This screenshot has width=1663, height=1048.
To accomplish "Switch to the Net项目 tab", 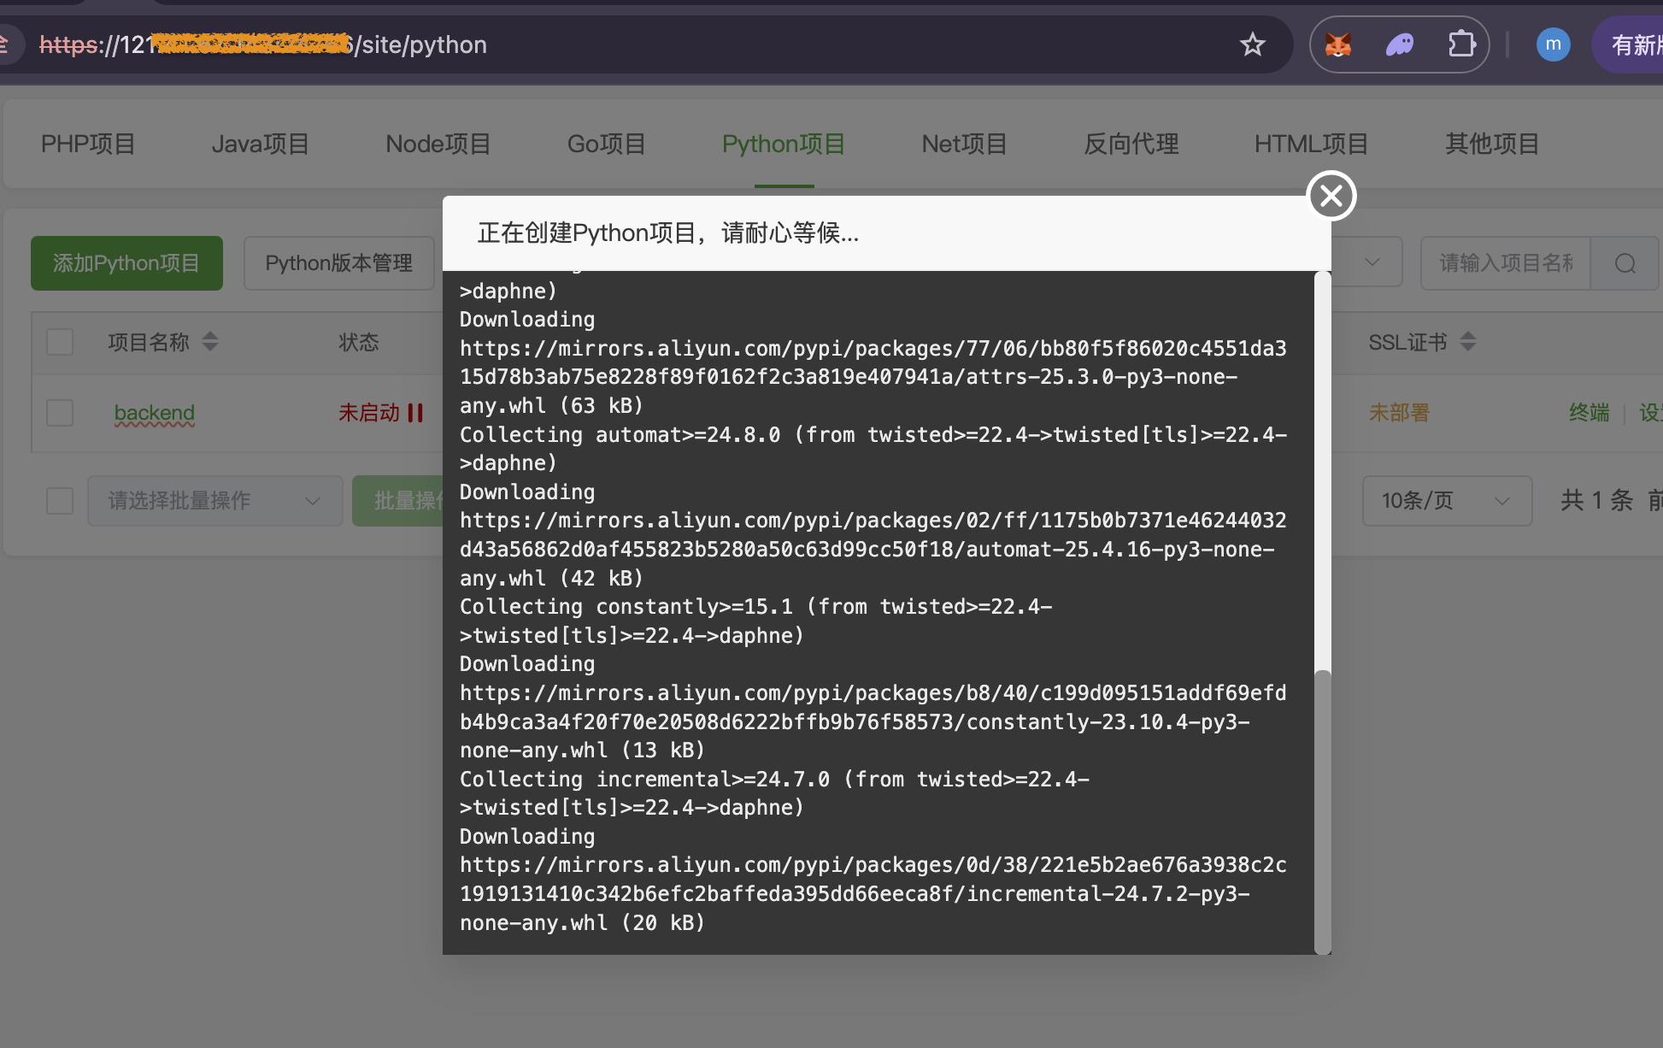I will pos(965,144).
